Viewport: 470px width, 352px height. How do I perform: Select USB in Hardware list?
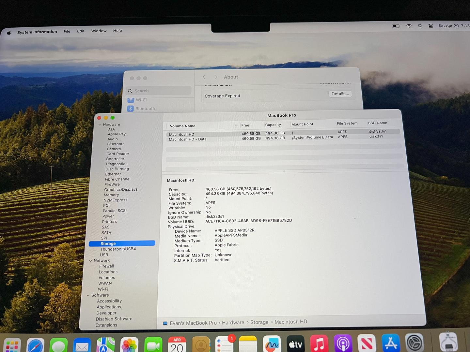[104, 255]
